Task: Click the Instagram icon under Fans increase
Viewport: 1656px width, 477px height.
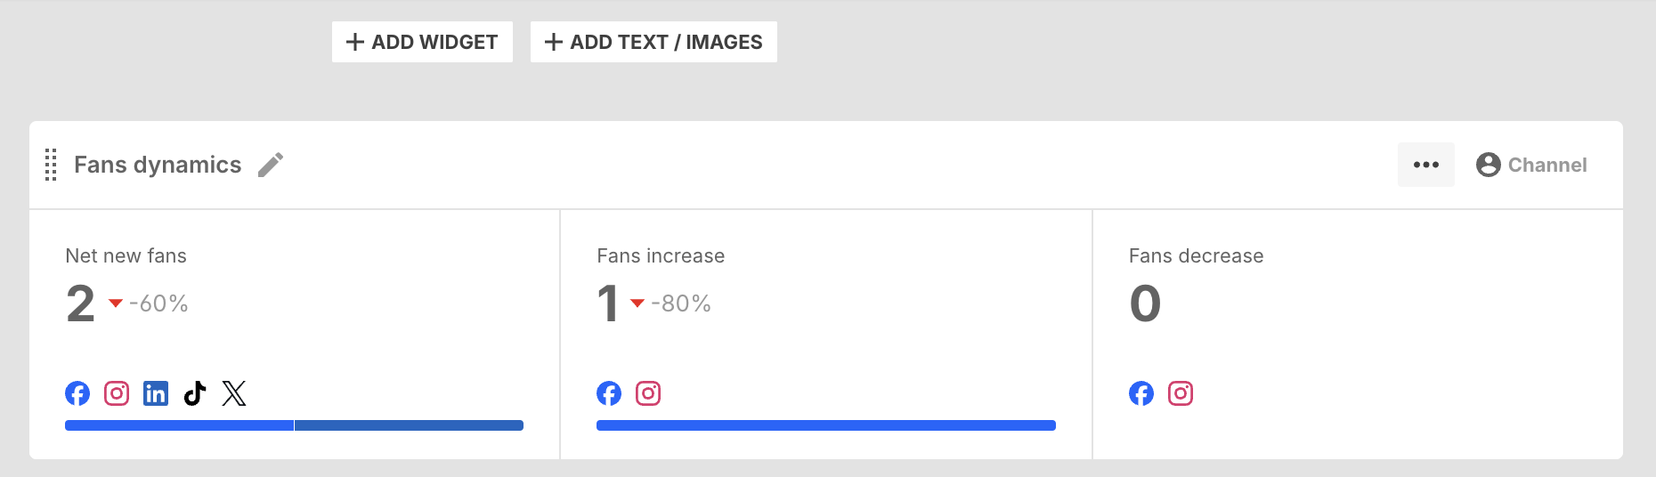Action: [x=648, y=393]
